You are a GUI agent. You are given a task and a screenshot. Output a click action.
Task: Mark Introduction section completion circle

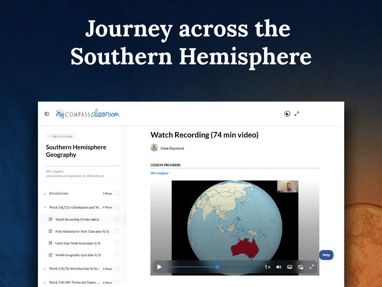pos(117,193)
